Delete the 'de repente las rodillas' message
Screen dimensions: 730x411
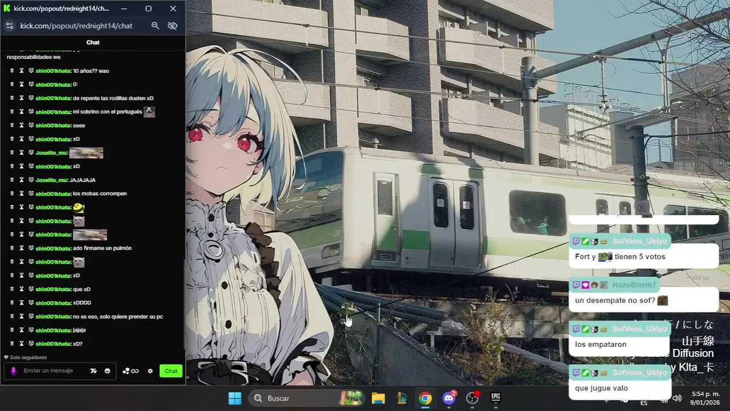point(12,98)
